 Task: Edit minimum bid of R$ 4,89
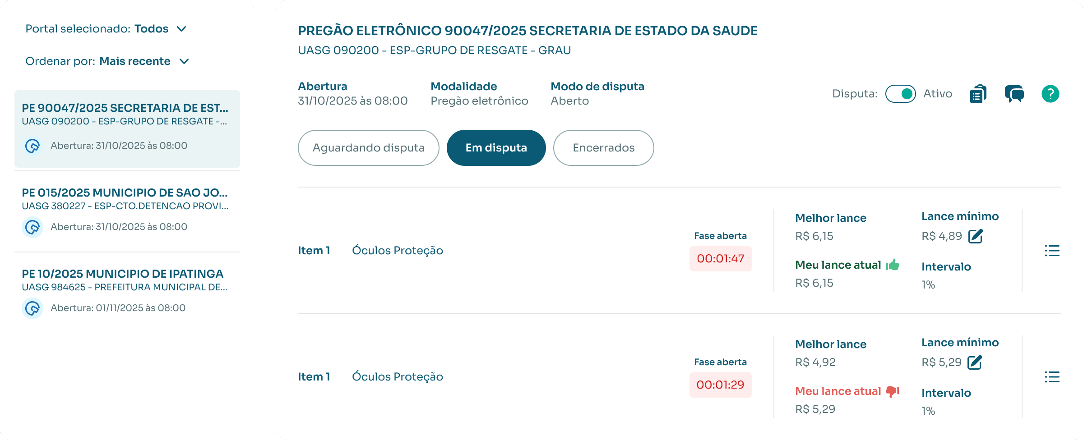[x=976, y=236]
